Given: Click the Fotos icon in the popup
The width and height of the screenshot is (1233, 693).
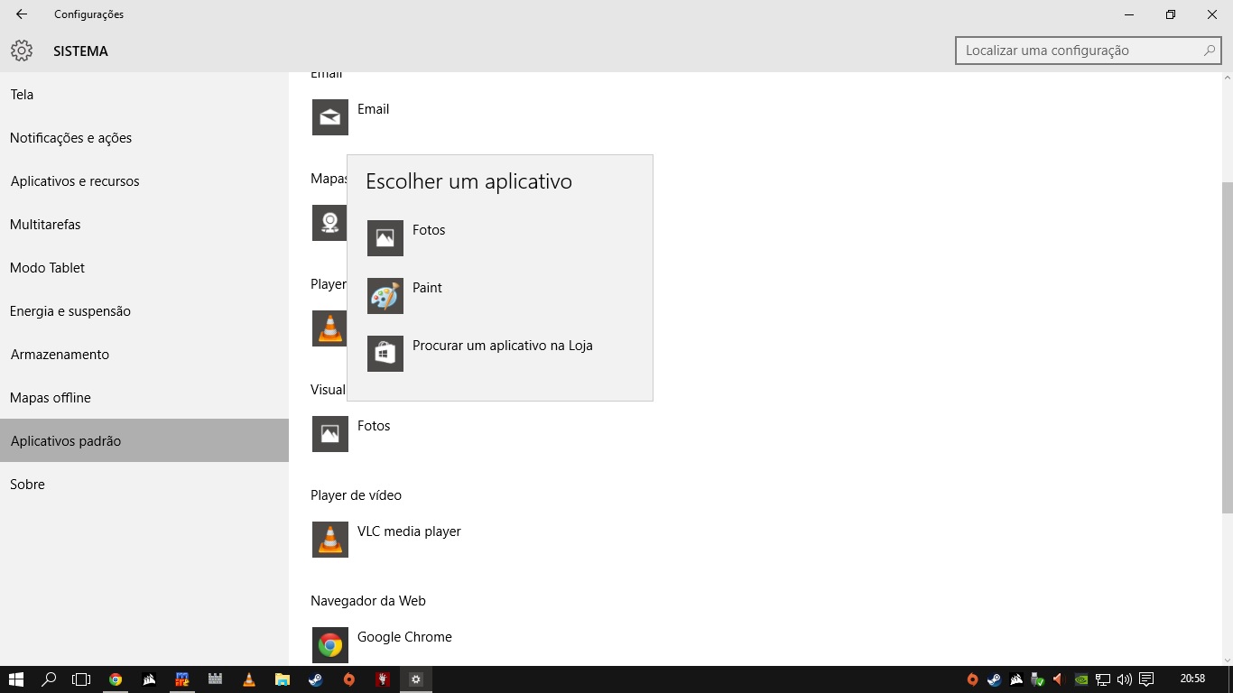Looking at the screenshot, I should click(x=385, y=238).
